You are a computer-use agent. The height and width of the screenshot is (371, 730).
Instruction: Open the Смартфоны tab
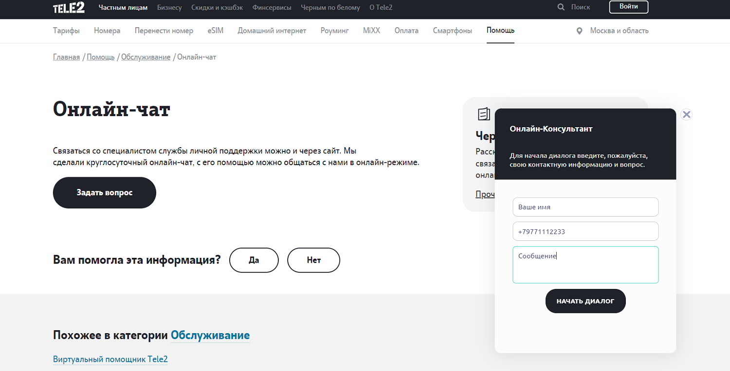[453, 31]
